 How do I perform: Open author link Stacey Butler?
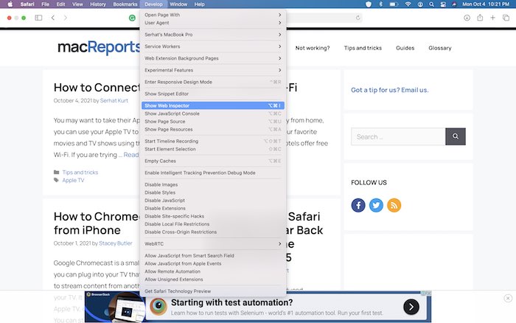tap(116, 243)
